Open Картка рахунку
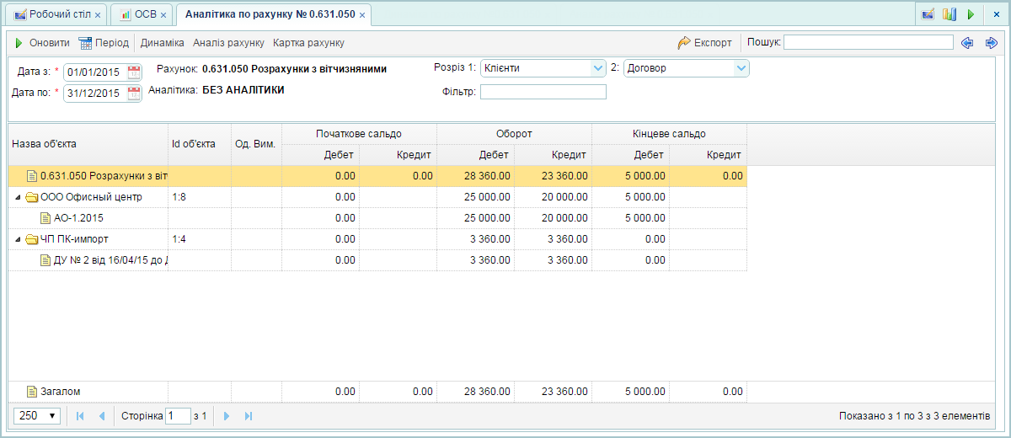This screenshot has width=1011, height=438. click(x=308, y=42)
